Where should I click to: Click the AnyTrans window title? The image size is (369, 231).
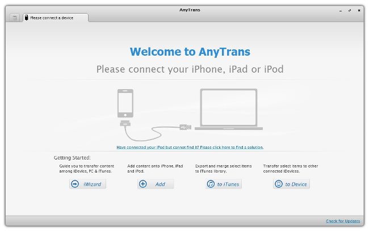190,10
